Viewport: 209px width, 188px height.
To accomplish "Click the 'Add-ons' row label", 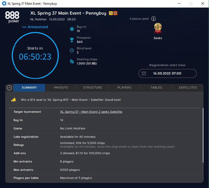I will click(x=20, y=153).
